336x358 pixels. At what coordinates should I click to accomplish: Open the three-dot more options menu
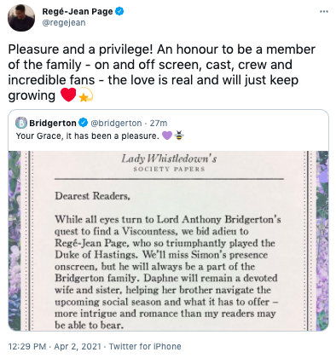pos(324,12)
